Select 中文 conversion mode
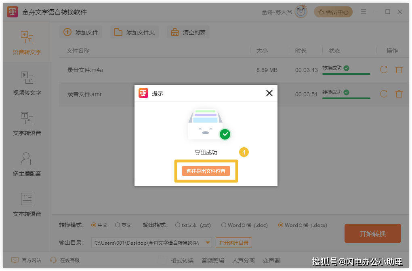 99,225
